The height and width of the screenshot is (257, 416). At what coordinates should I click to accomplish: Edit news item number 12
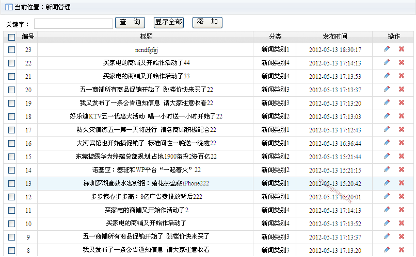point(387,196)
